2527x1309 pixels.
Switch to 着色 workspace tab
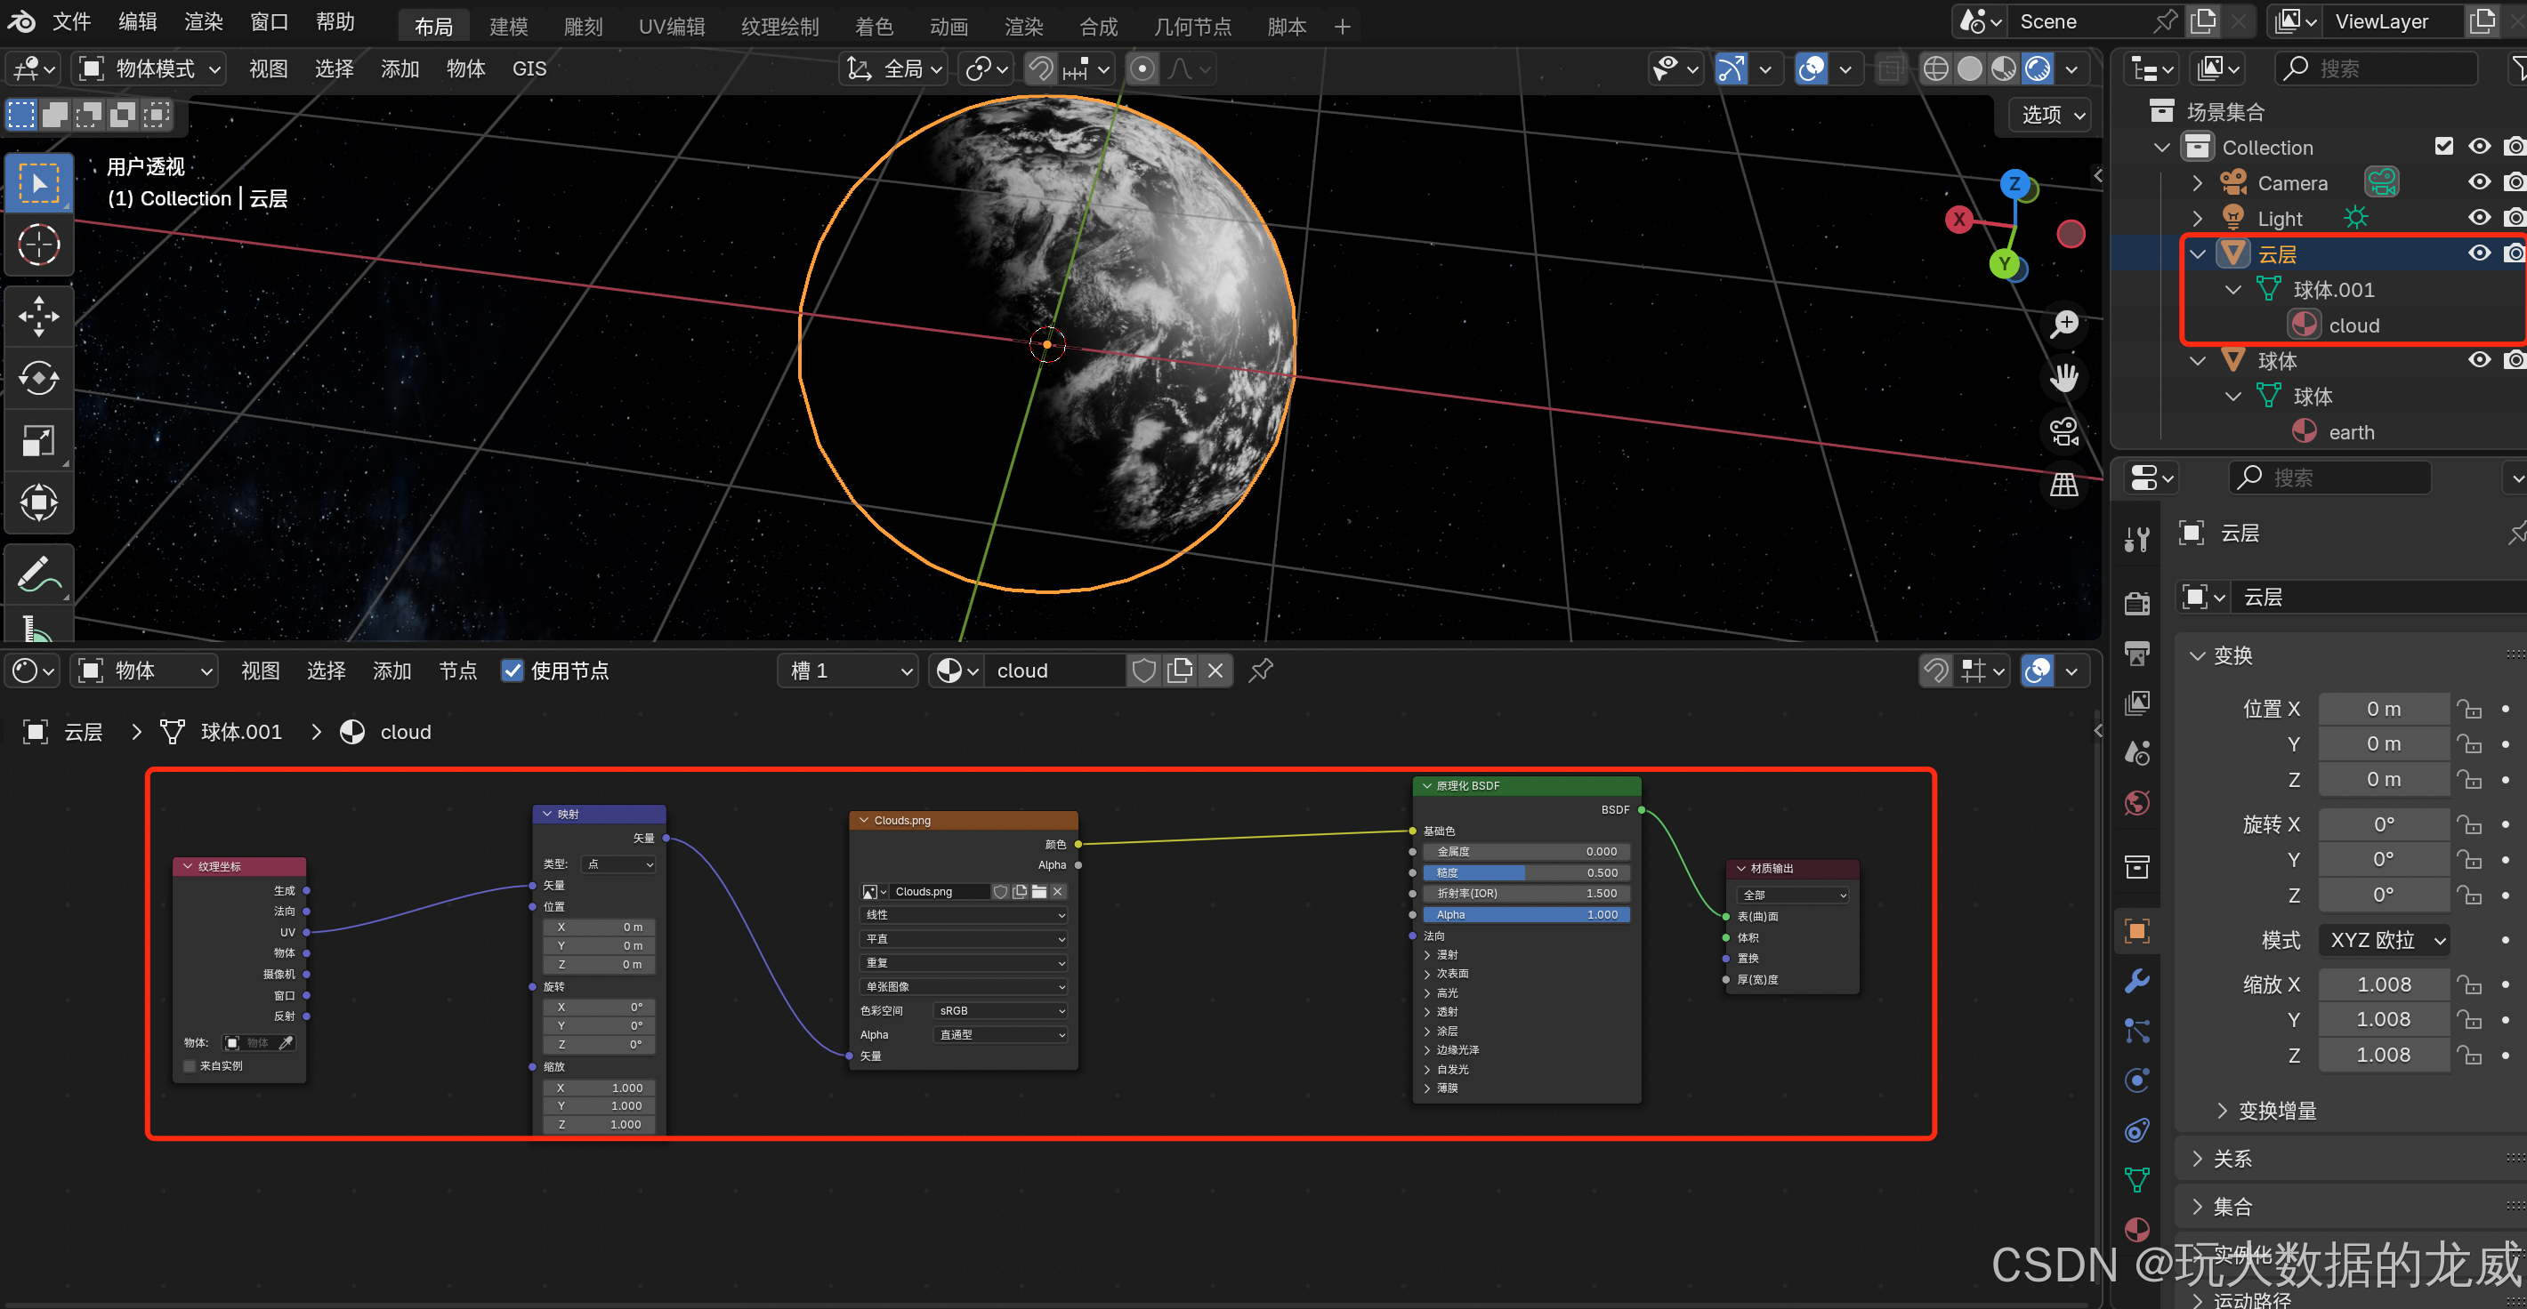pos(873,27)
